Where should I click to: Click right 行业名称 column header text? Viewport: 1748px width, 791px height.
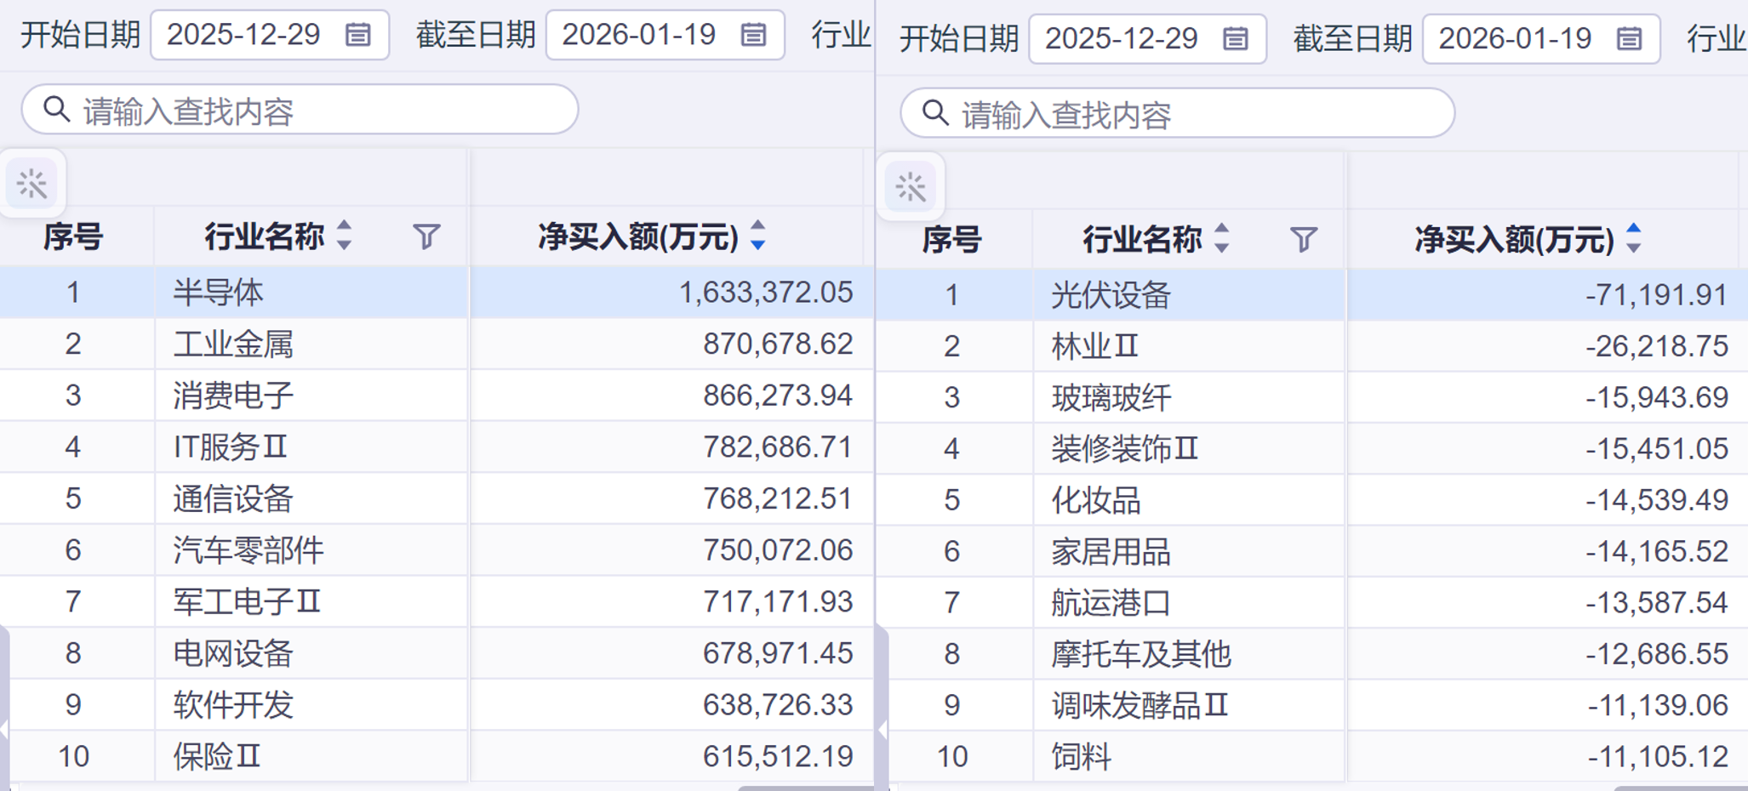(1142, 240)
